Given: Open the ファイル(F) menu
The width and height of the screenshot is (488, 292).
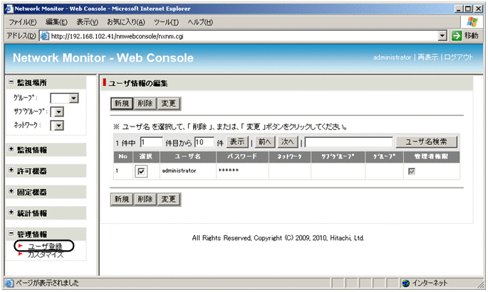Looking at the screenshot, I should (x=22, y=22).
